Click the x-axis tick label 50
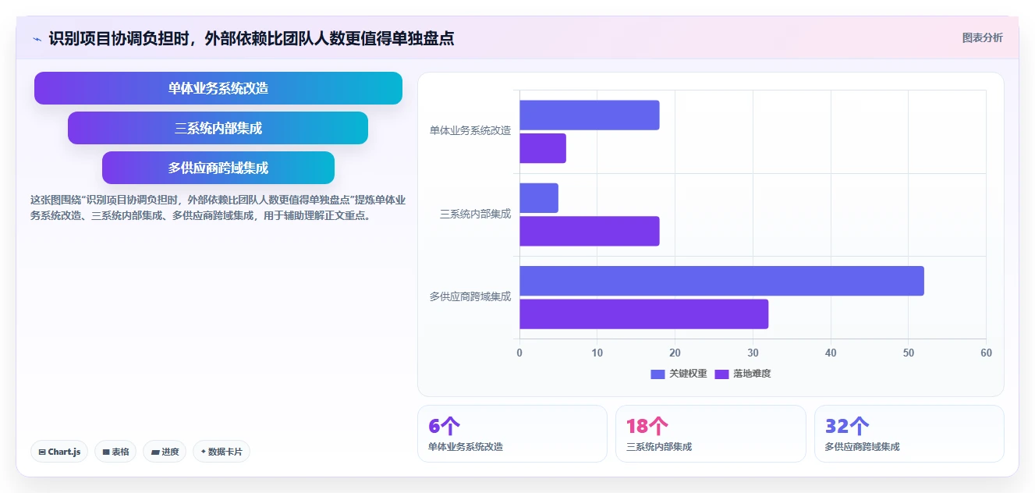Viewport: 1035px width, 493px height. point(908,353)
